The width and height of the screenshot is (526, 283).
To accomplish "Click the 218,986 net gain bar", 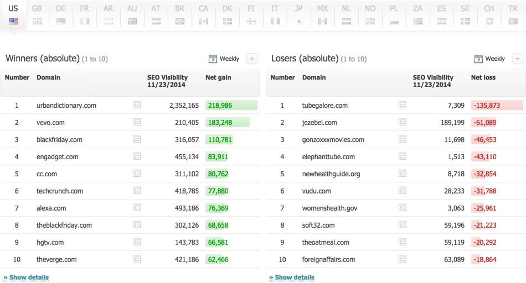I will tap(231, 105).
